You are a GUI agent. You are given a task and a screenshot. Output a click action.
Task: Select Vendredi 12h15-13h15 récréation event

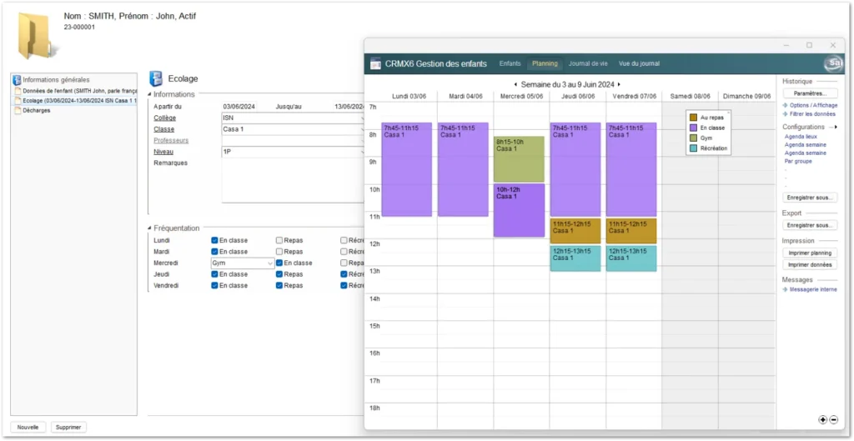631,258
